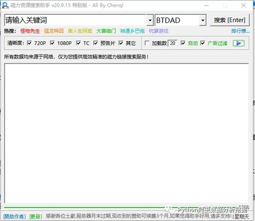This screenshot has width=255, height=221.
Task: Expand the keyword history dropdown arrow
Action: [150, 20]
